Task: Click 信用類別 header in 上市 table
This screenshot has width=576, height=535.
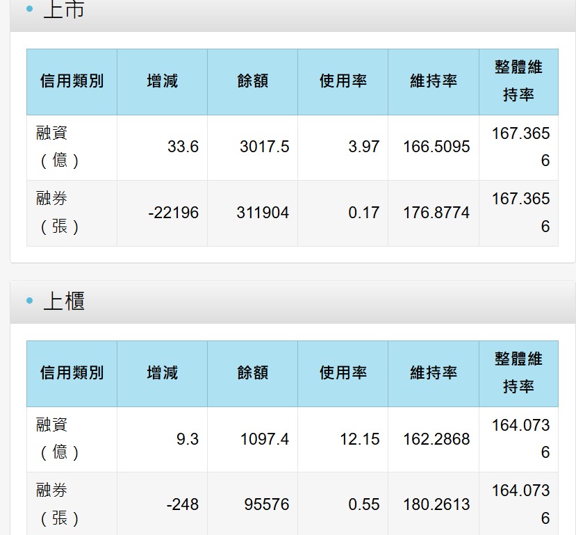Action: tap(72, 81)
